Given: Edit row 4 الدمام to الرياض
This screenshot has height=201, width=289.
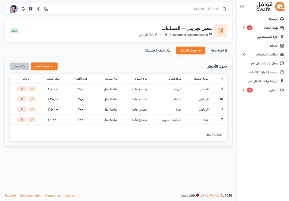Looking at the screenshot, I should pyautogui.click(x=32, y=89).
